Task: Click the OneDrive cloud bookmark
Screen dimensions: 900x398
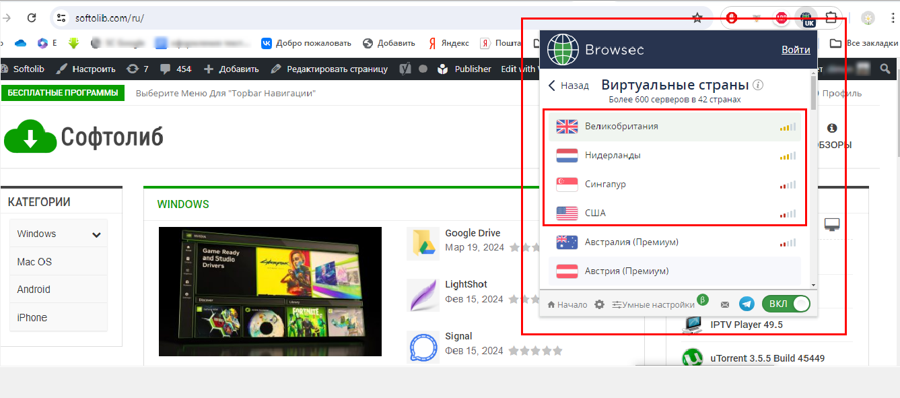Action: [20, 43]
